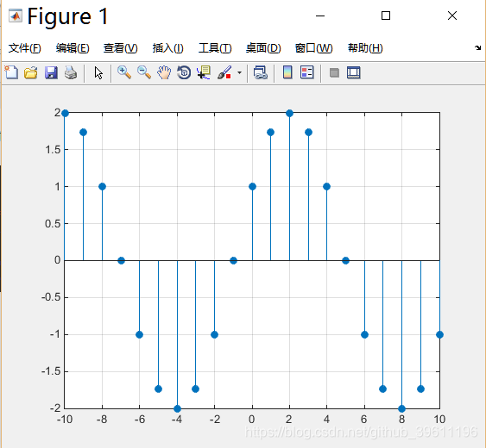Open the 帮助(H) menu

(x=365, y=48)
